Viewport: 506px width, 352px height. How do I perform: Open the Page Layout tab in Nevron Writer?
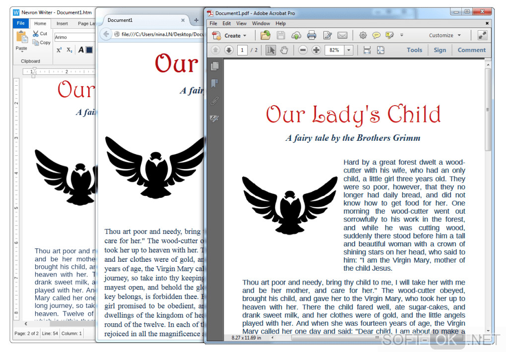[x=86, y=23]
